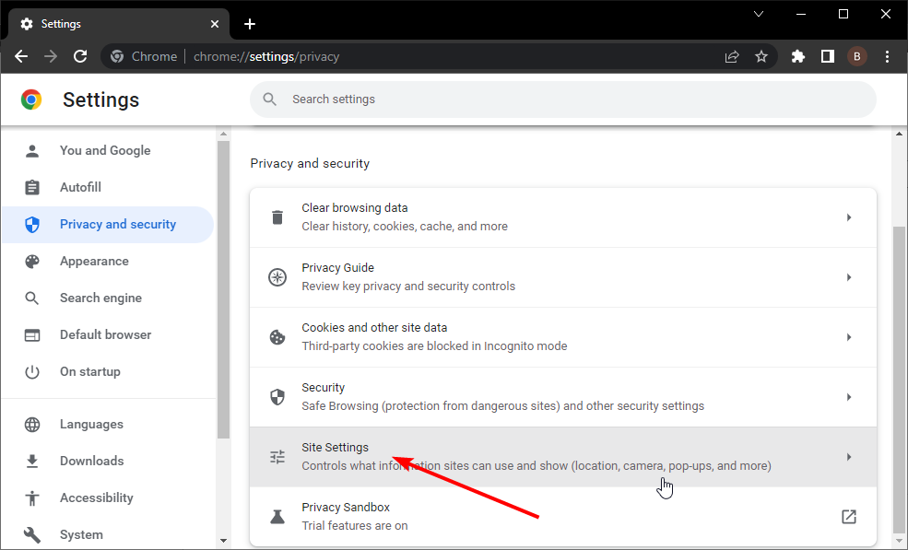Click the main page vertical scrollbar
The width and height of the screenshot is (908, 550).
point(900,378)
